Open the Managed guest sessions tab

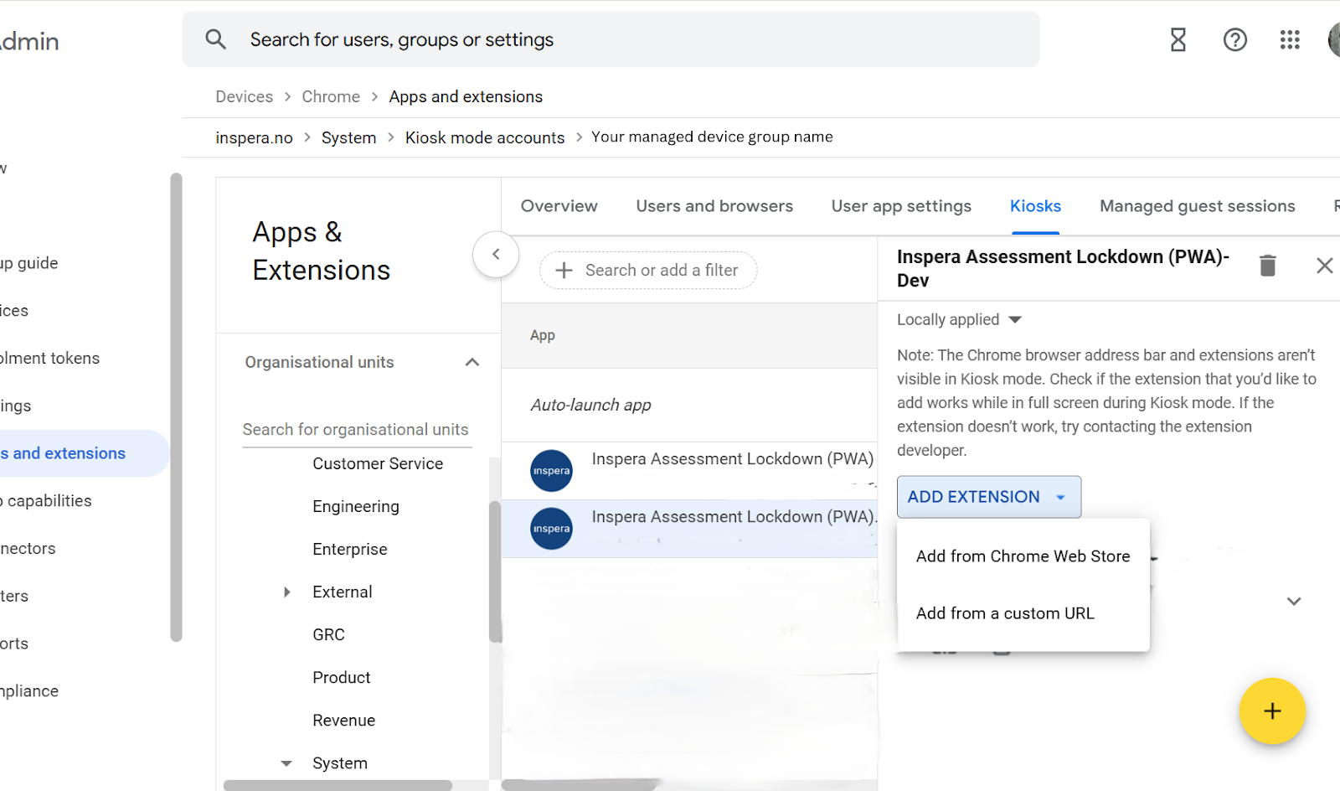[1198, 206]
